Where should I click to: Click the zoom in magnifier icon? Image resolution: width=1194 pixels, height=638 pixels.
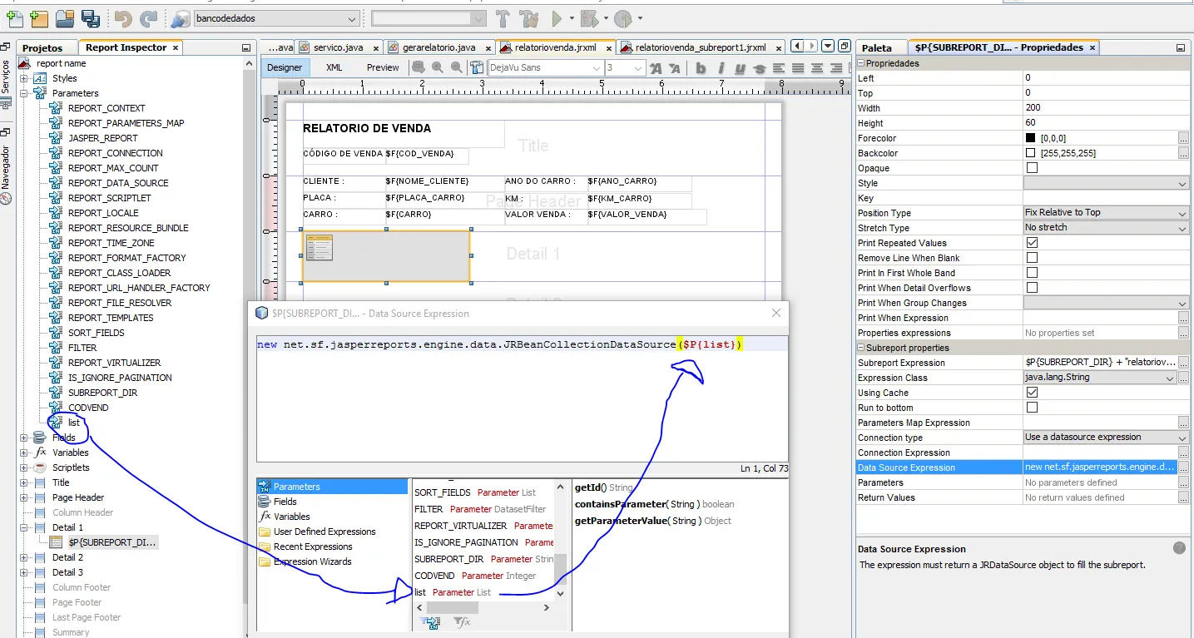[438, 67]
